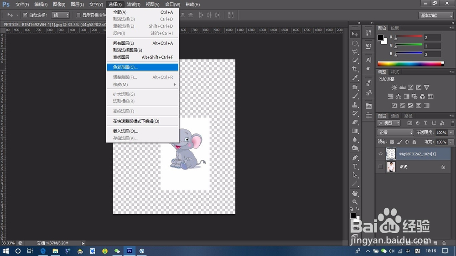Toggle pixel layer filter icon
456x256 pixels.
409,123
